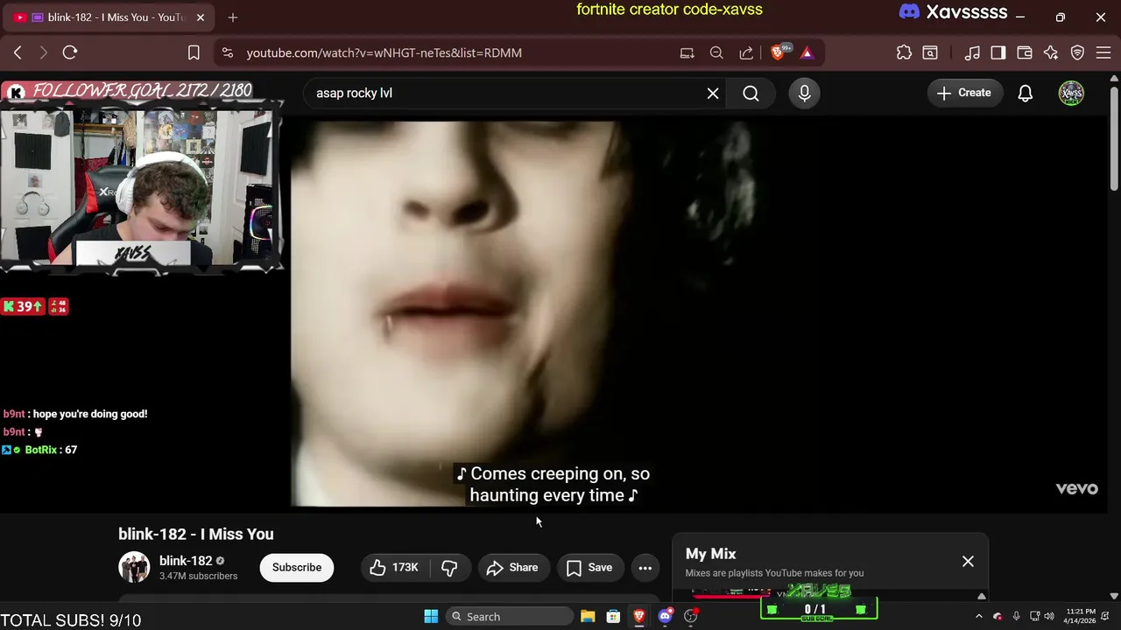Close the blink-182 I Miss You tab
The height and width of the screenshot is (630, 1121).
[200, 17]
